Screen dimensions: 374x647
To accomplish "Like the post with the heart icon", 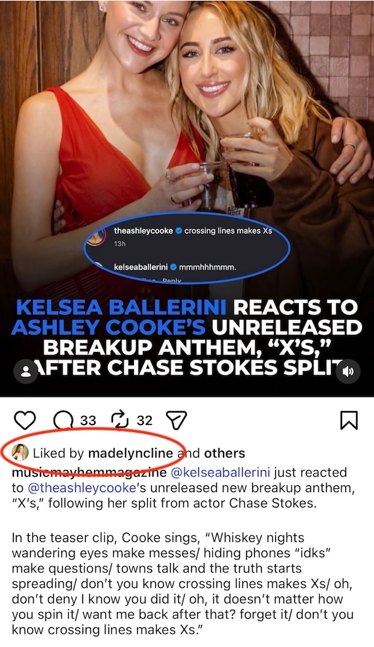I will tap(25, 420).
